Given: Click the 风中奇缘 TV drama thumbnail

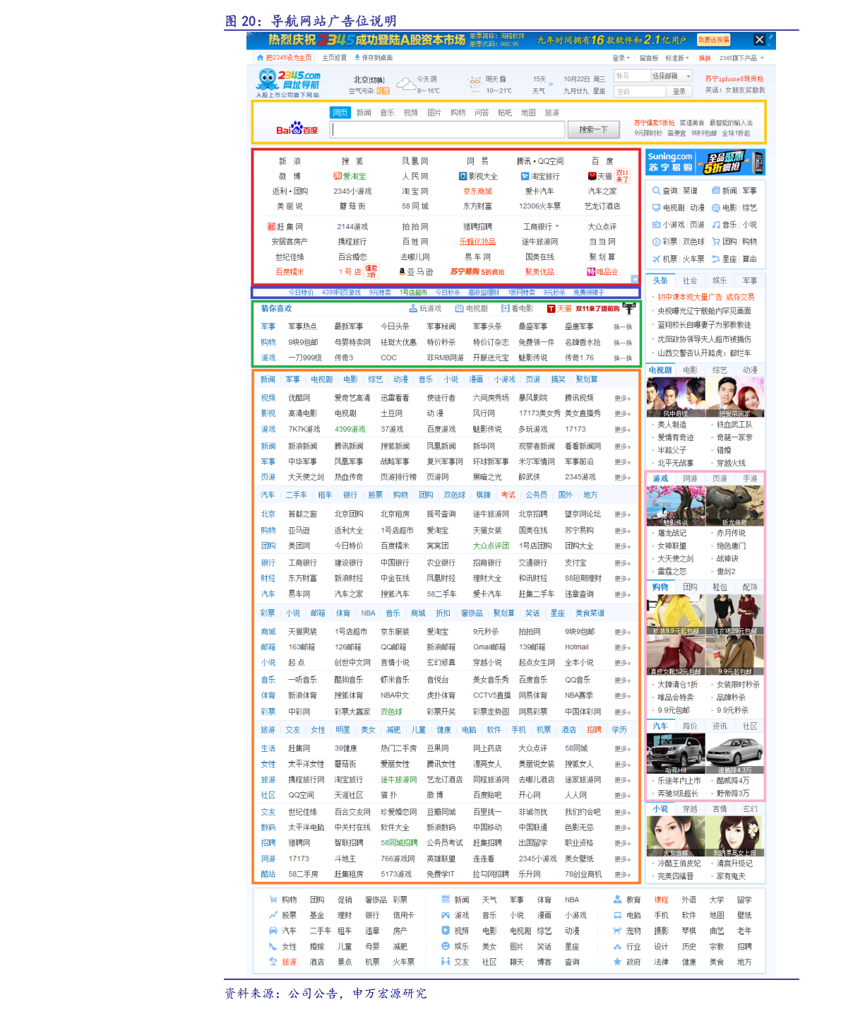Looking at the screenshot, I should tap(675, 398).
